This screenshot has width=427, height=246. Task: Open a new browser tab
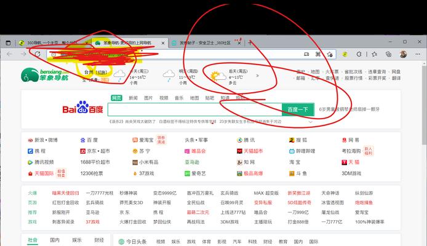249,42
